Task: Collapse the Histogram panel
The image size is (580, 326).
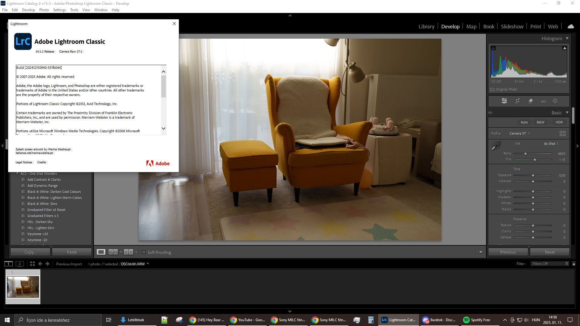Action: [567, 38]
